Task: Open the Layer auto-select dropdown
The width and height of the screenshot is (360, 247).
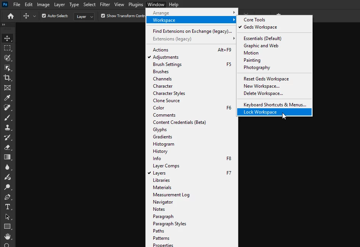Action: pyautogui.click(x=84, y=16)
